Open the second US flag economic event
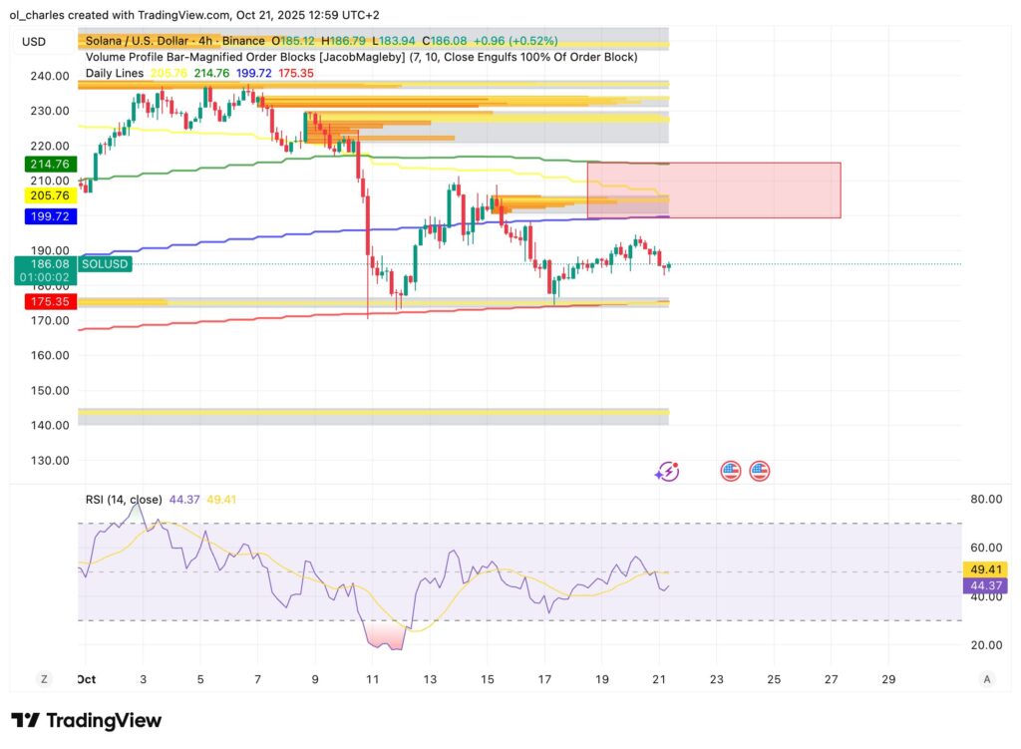The image size is (1021, 749). [x=761, y=471]
